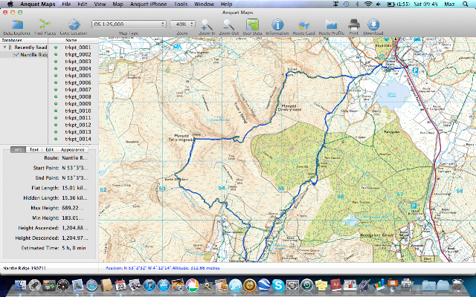Select trkpt_0003 in the name list
This screenshot has height=297, width=476.
pos(77,62)
